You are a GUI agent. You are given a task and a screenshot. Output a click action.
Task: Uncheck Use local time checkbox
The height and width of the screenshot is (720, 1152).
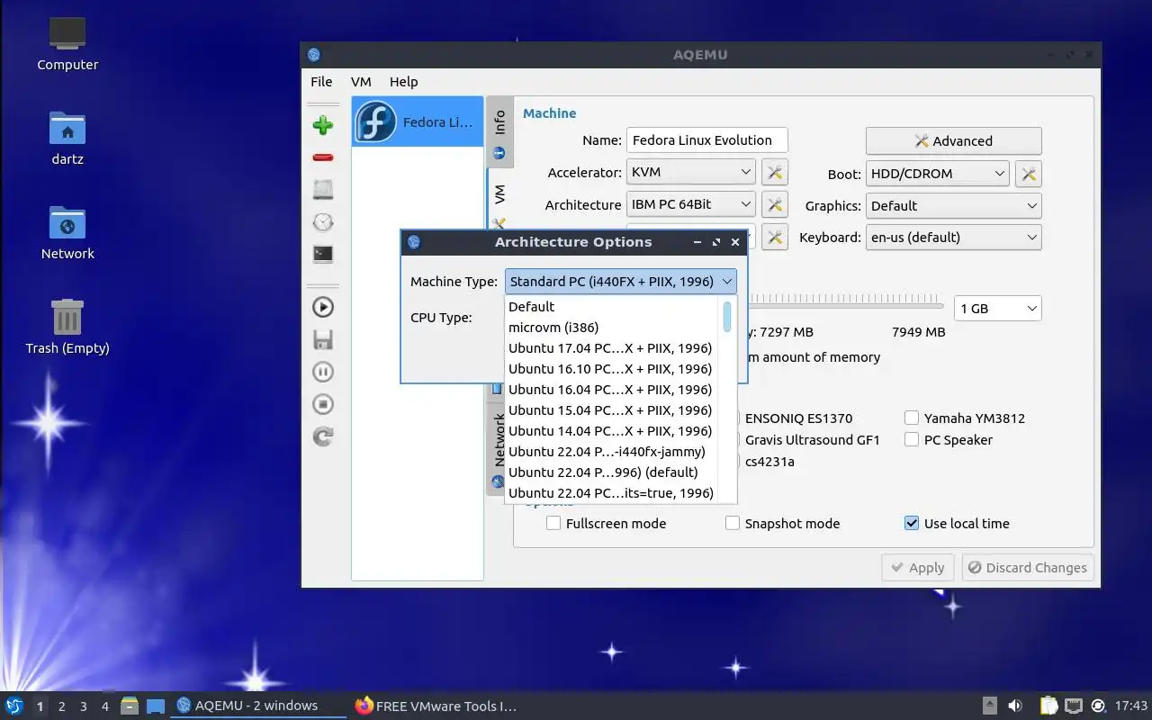point(912,523)
